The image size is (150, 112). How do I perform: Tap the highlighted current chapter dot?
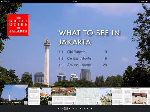tap(66, 108)
